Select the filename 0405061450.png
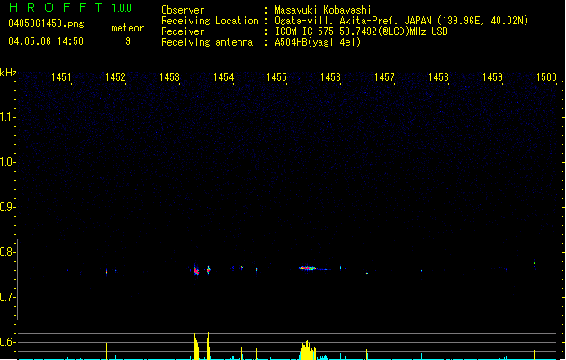566x360 pixels. point(46,23)
